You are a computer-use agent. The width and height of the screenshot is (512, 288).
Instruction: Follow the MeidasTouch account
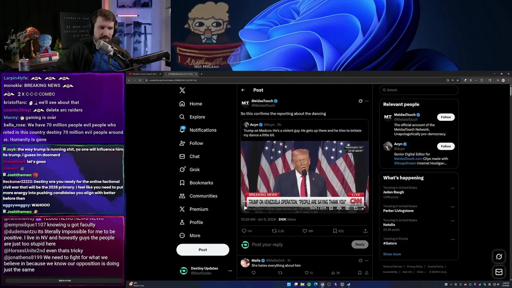click(x=446, y=117)
